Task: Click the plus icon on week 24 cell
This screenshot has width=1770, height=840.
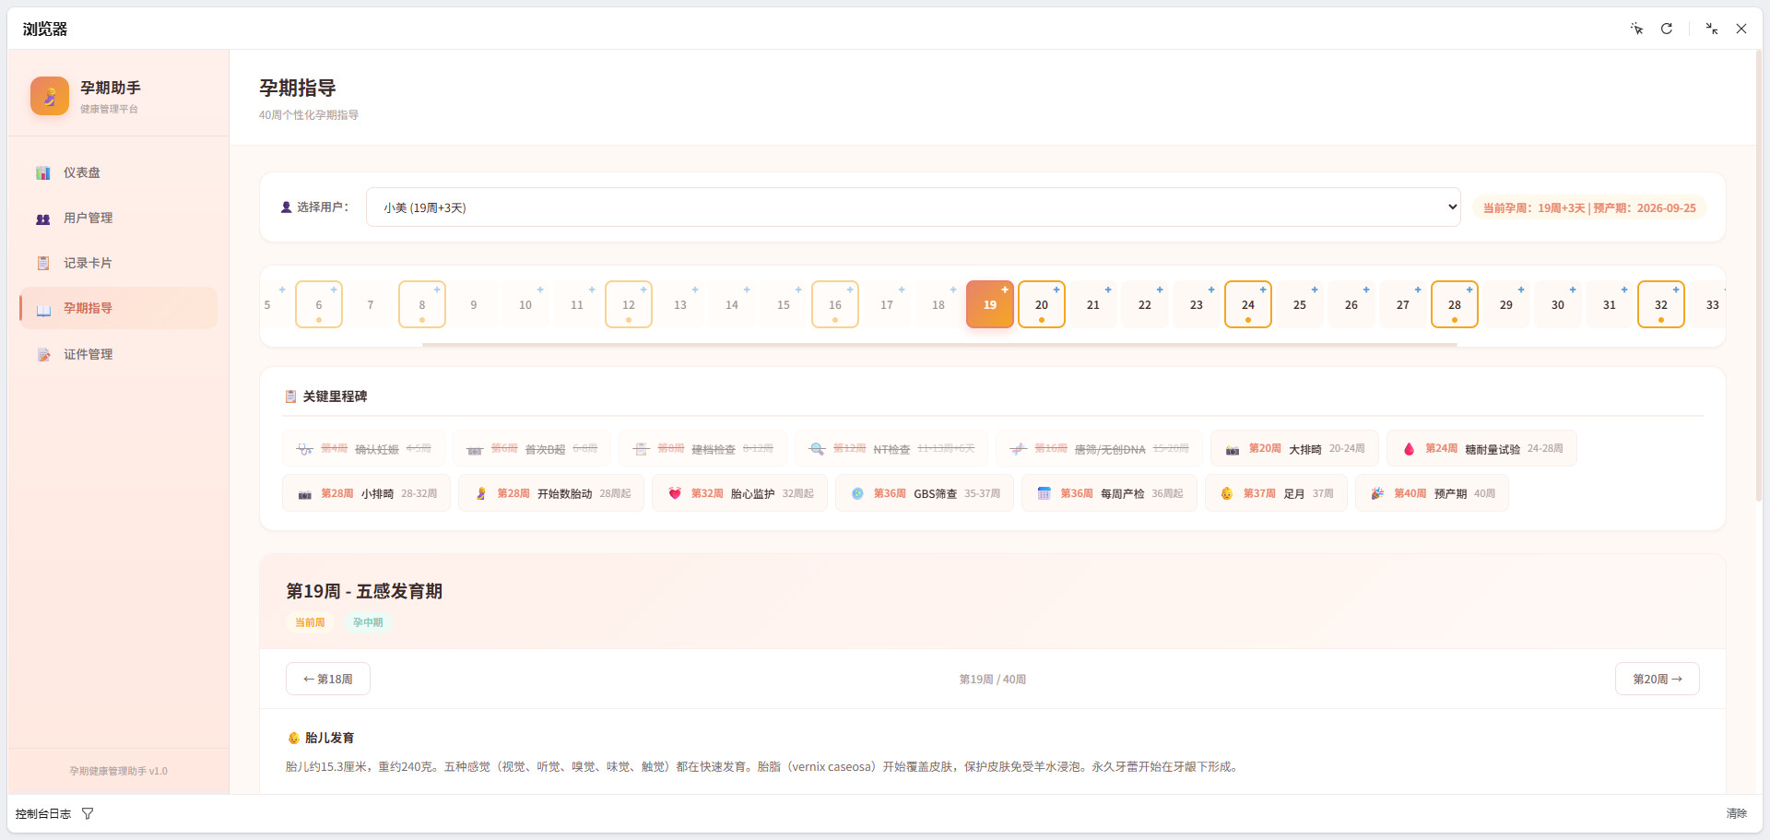Action: coord(1263,290)
